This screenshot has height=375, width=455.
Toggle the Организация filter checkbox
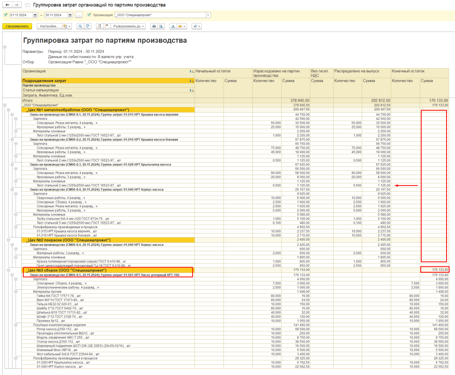[x=89, y=15]
